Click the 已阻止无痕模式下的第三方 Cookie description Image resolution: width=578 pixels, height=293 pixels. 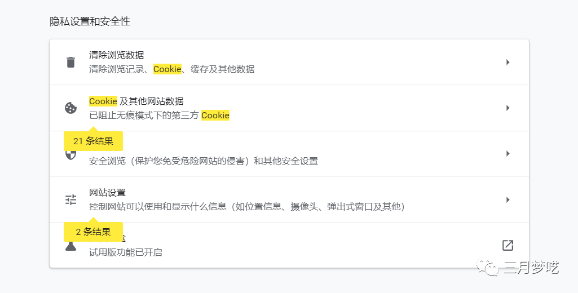[159, 116]
